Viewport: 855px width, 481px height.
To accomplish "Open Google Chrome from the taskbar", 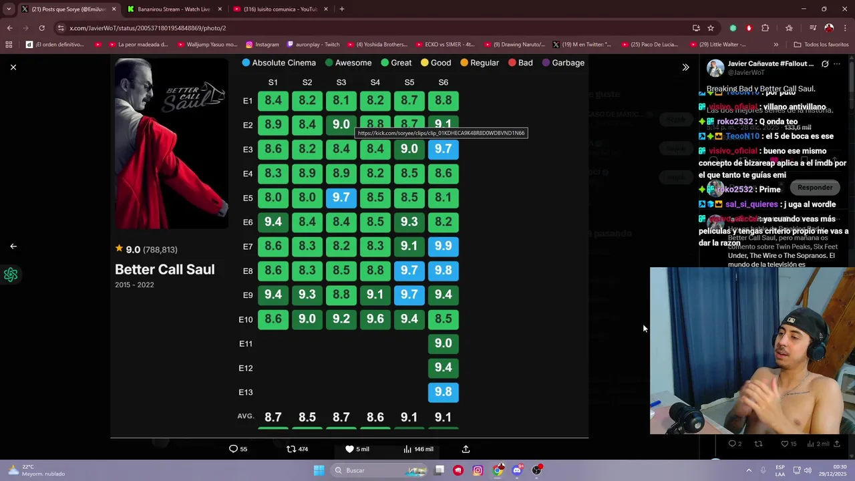I will click(x=498, y=470).
